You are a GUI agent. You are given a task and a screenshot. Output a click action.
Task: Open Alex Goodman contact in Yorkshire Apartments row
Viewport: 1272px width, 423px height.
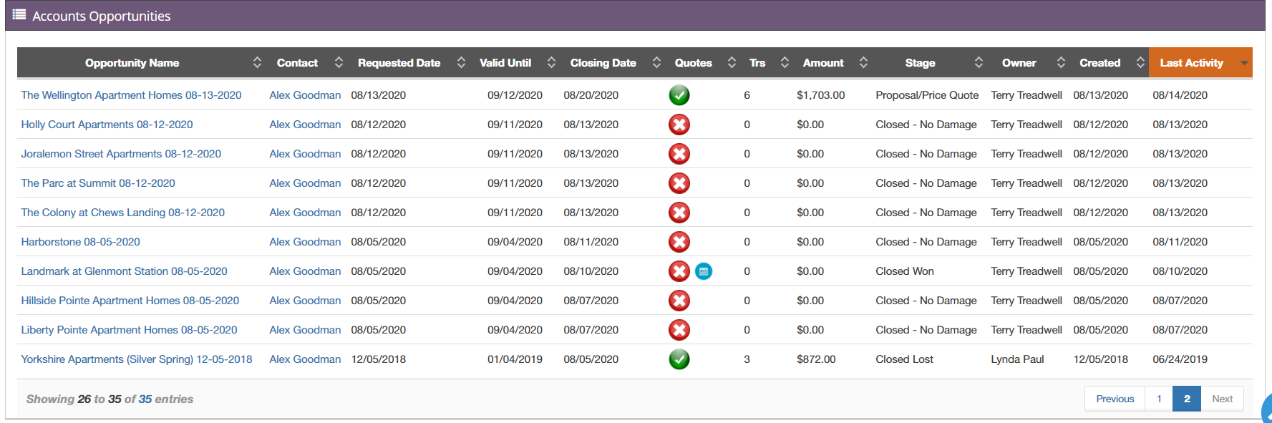point(305,359)
